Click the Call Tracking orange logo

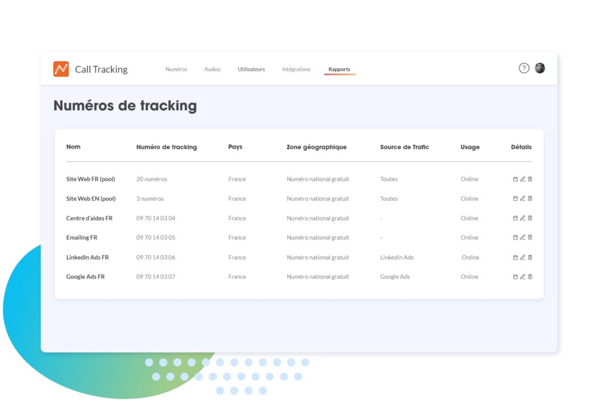pos(61,69)
